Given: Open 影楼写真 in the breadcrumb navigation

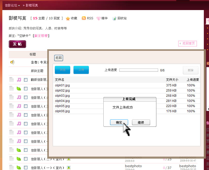Looking at the screenshot, I should (32, 5).
